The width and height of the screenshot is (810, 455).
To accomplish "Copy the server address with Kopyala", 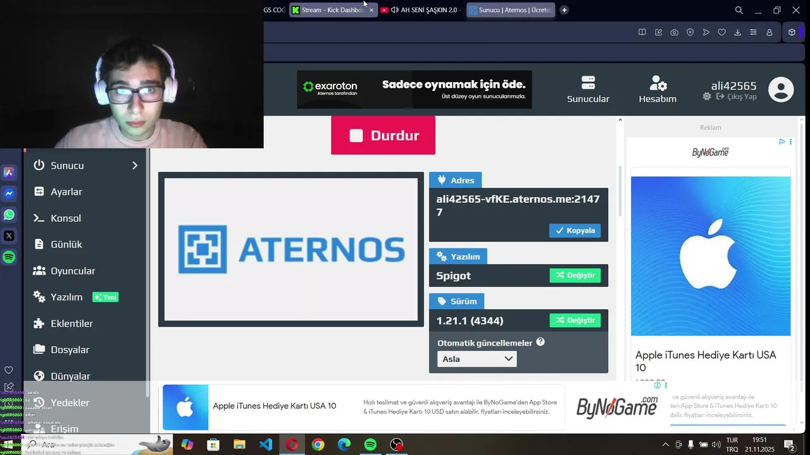I will tap(575, 231).
